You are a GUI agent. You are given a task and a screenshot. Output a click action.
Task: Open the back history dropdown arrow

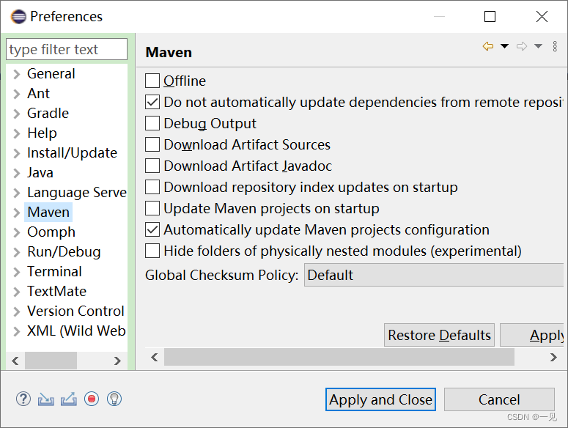point(505,46)
